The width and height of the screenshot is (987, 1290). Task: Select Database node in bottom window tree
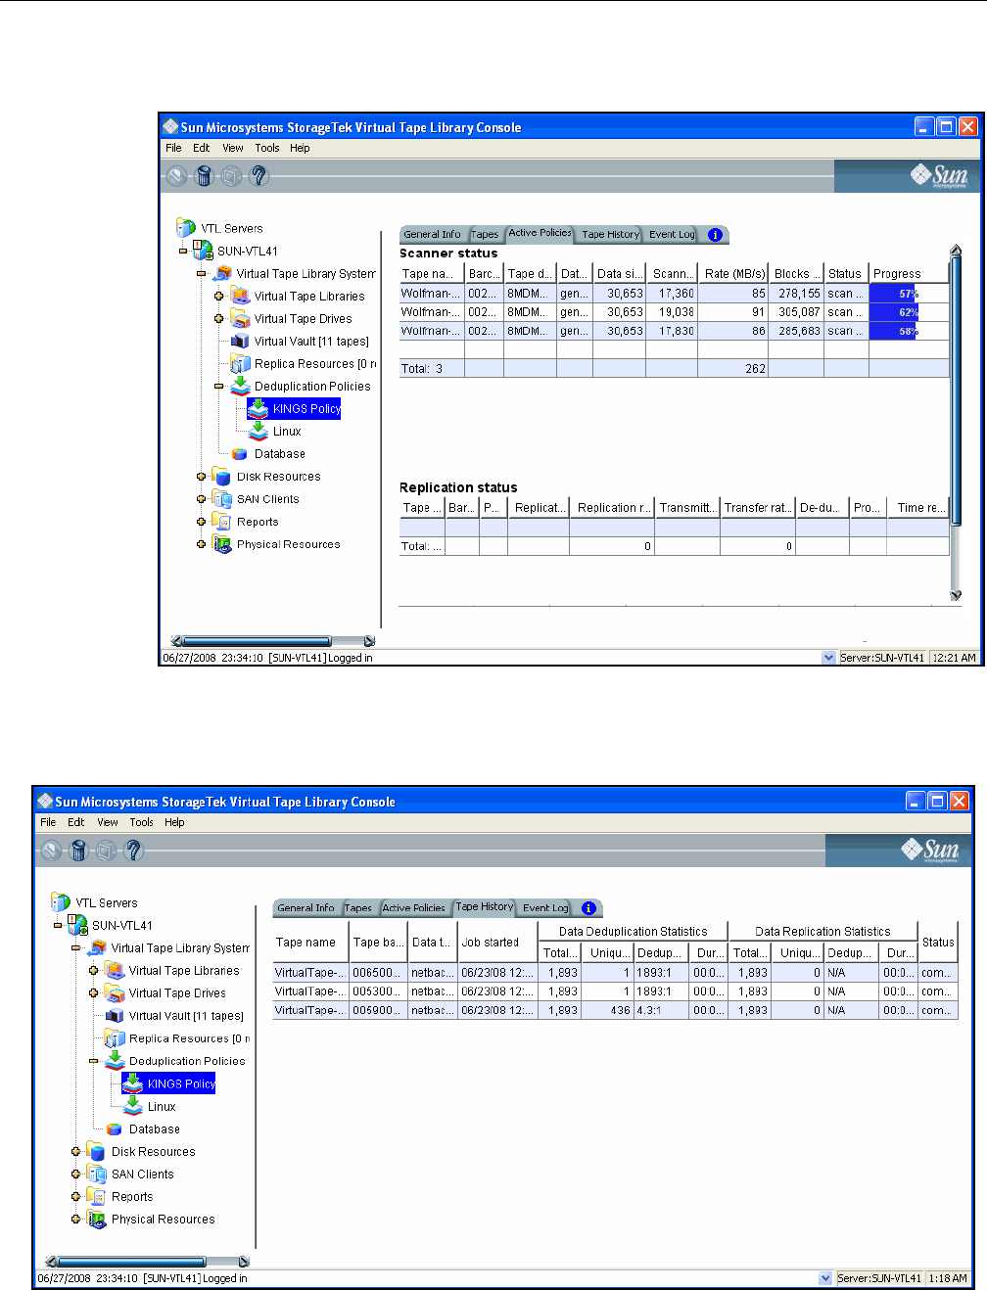click(155, 1129)
